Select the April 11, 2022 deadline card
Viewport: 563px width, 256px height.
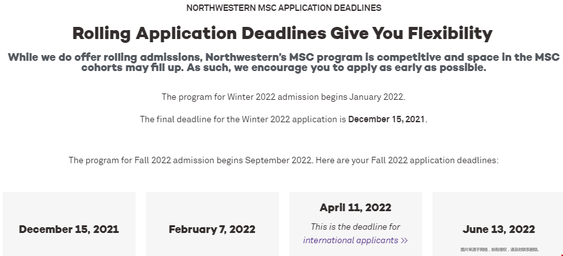coord(356,224)
